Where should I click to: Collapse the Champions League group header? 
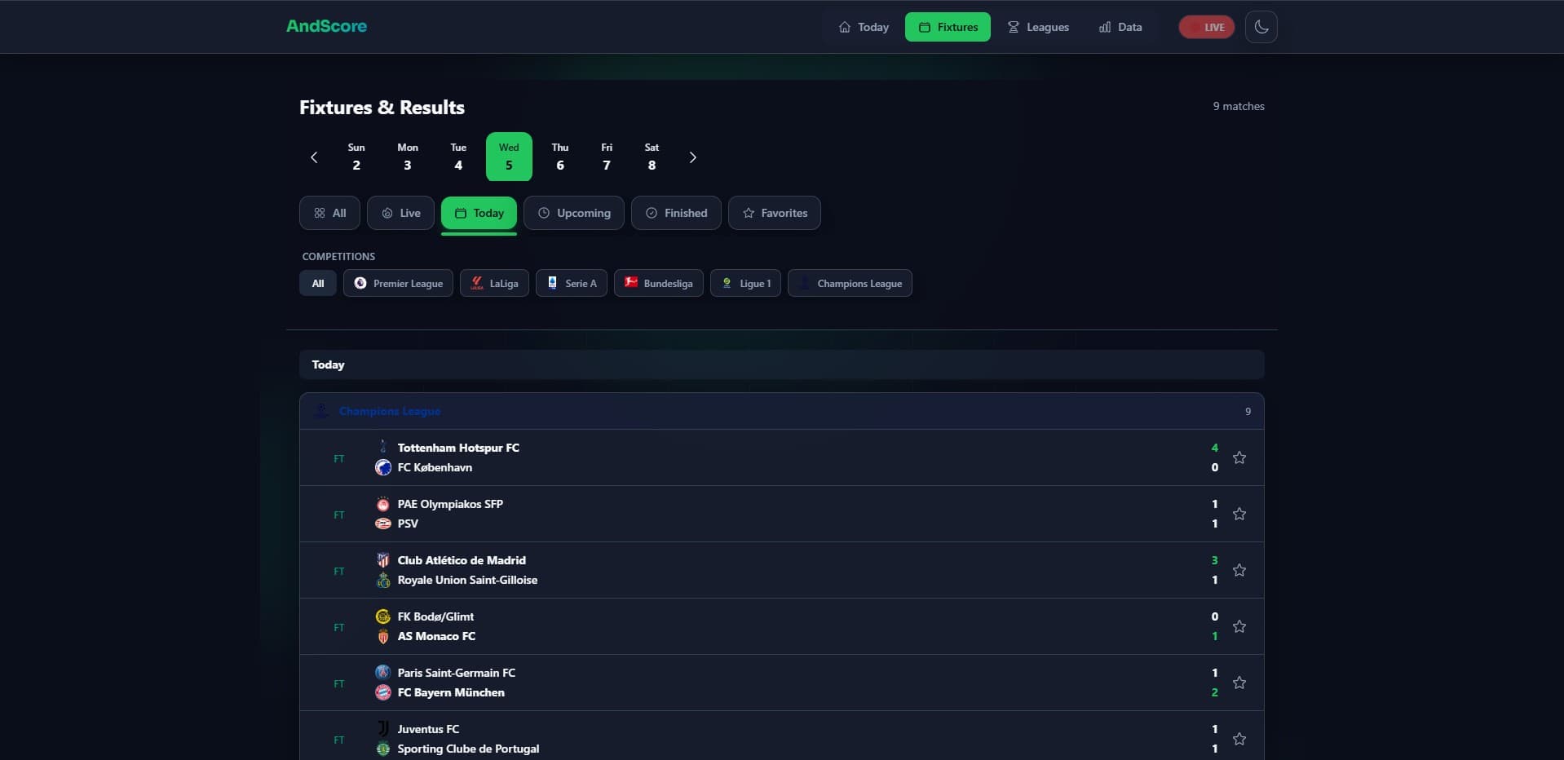(781, 411)
